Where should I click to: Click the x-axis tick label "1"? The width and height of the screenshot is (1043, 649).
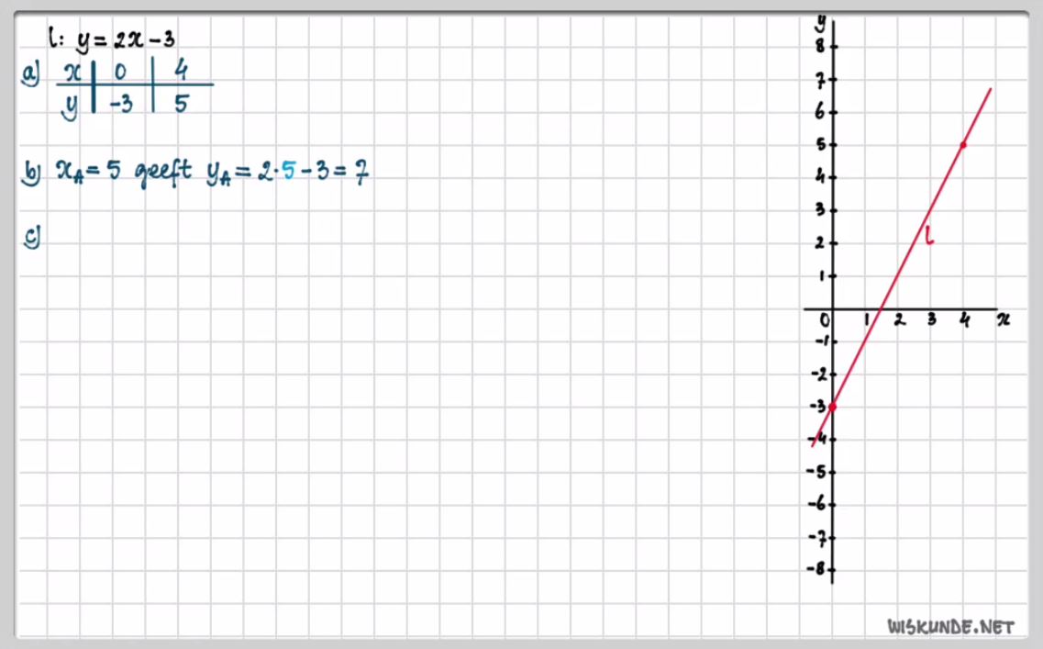(x=867, y=321)
